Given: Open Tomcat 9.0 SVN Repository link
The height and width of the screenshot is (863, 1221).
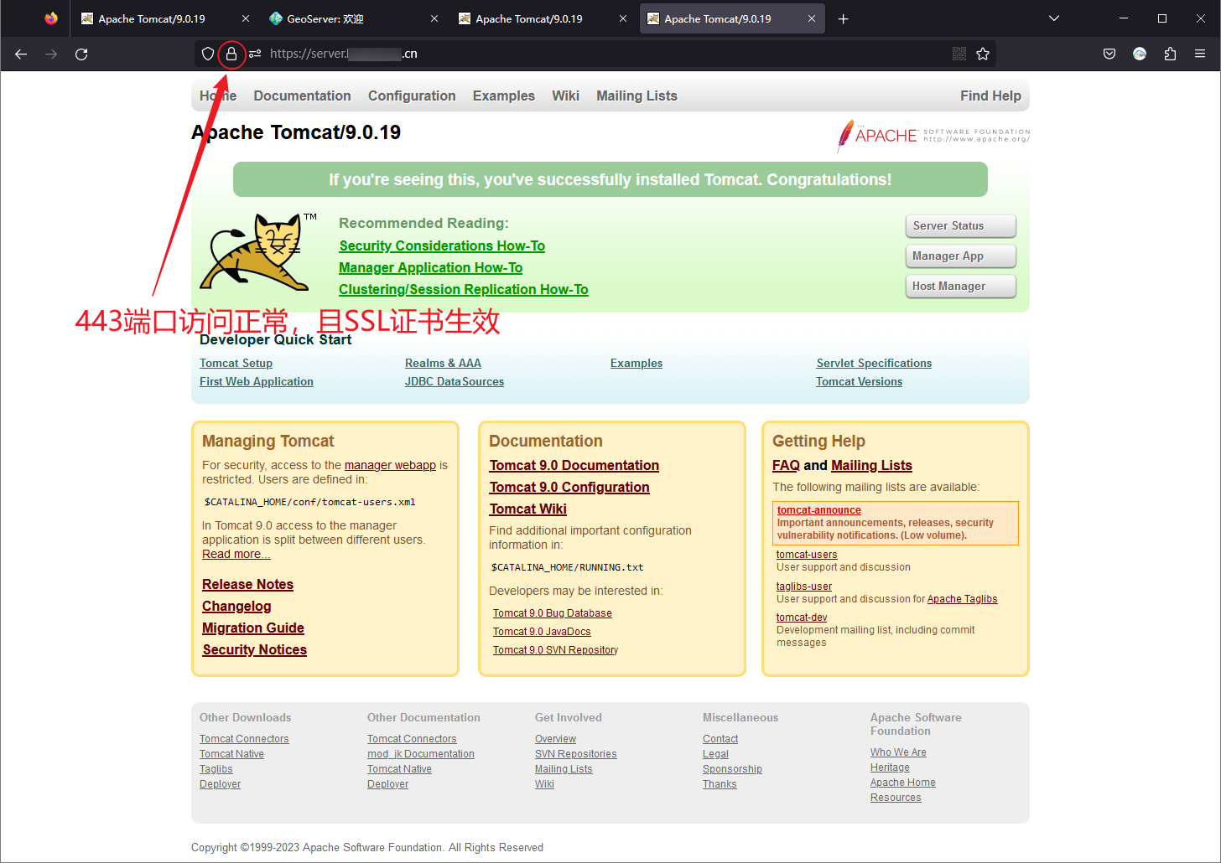Looking at the screenshot, I should click(x=555, y=650).
